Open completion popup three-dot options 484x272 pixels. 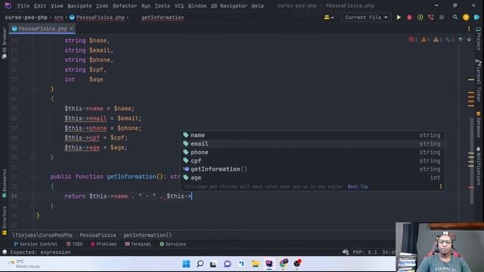[440, 187]
